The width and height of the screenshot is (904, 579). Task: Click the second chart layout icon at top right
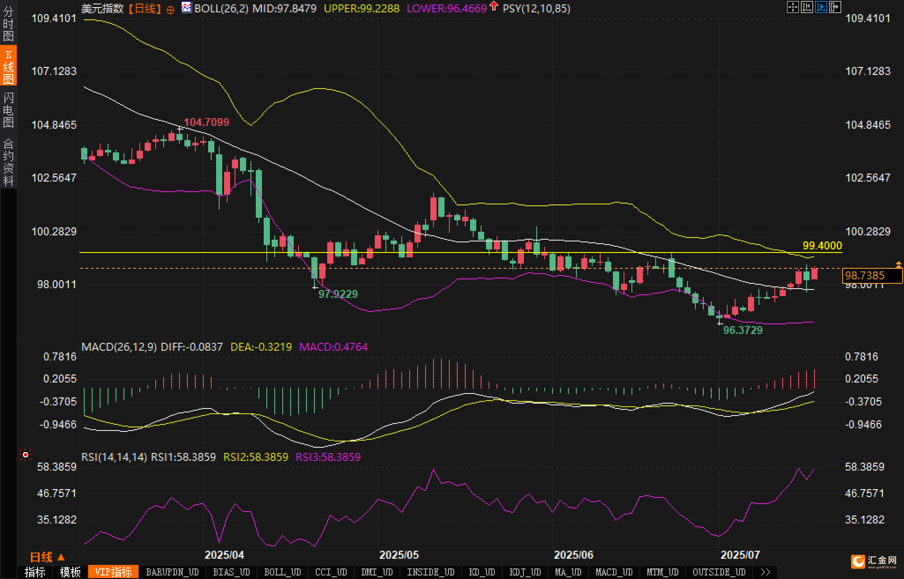(x=807, y=7)
